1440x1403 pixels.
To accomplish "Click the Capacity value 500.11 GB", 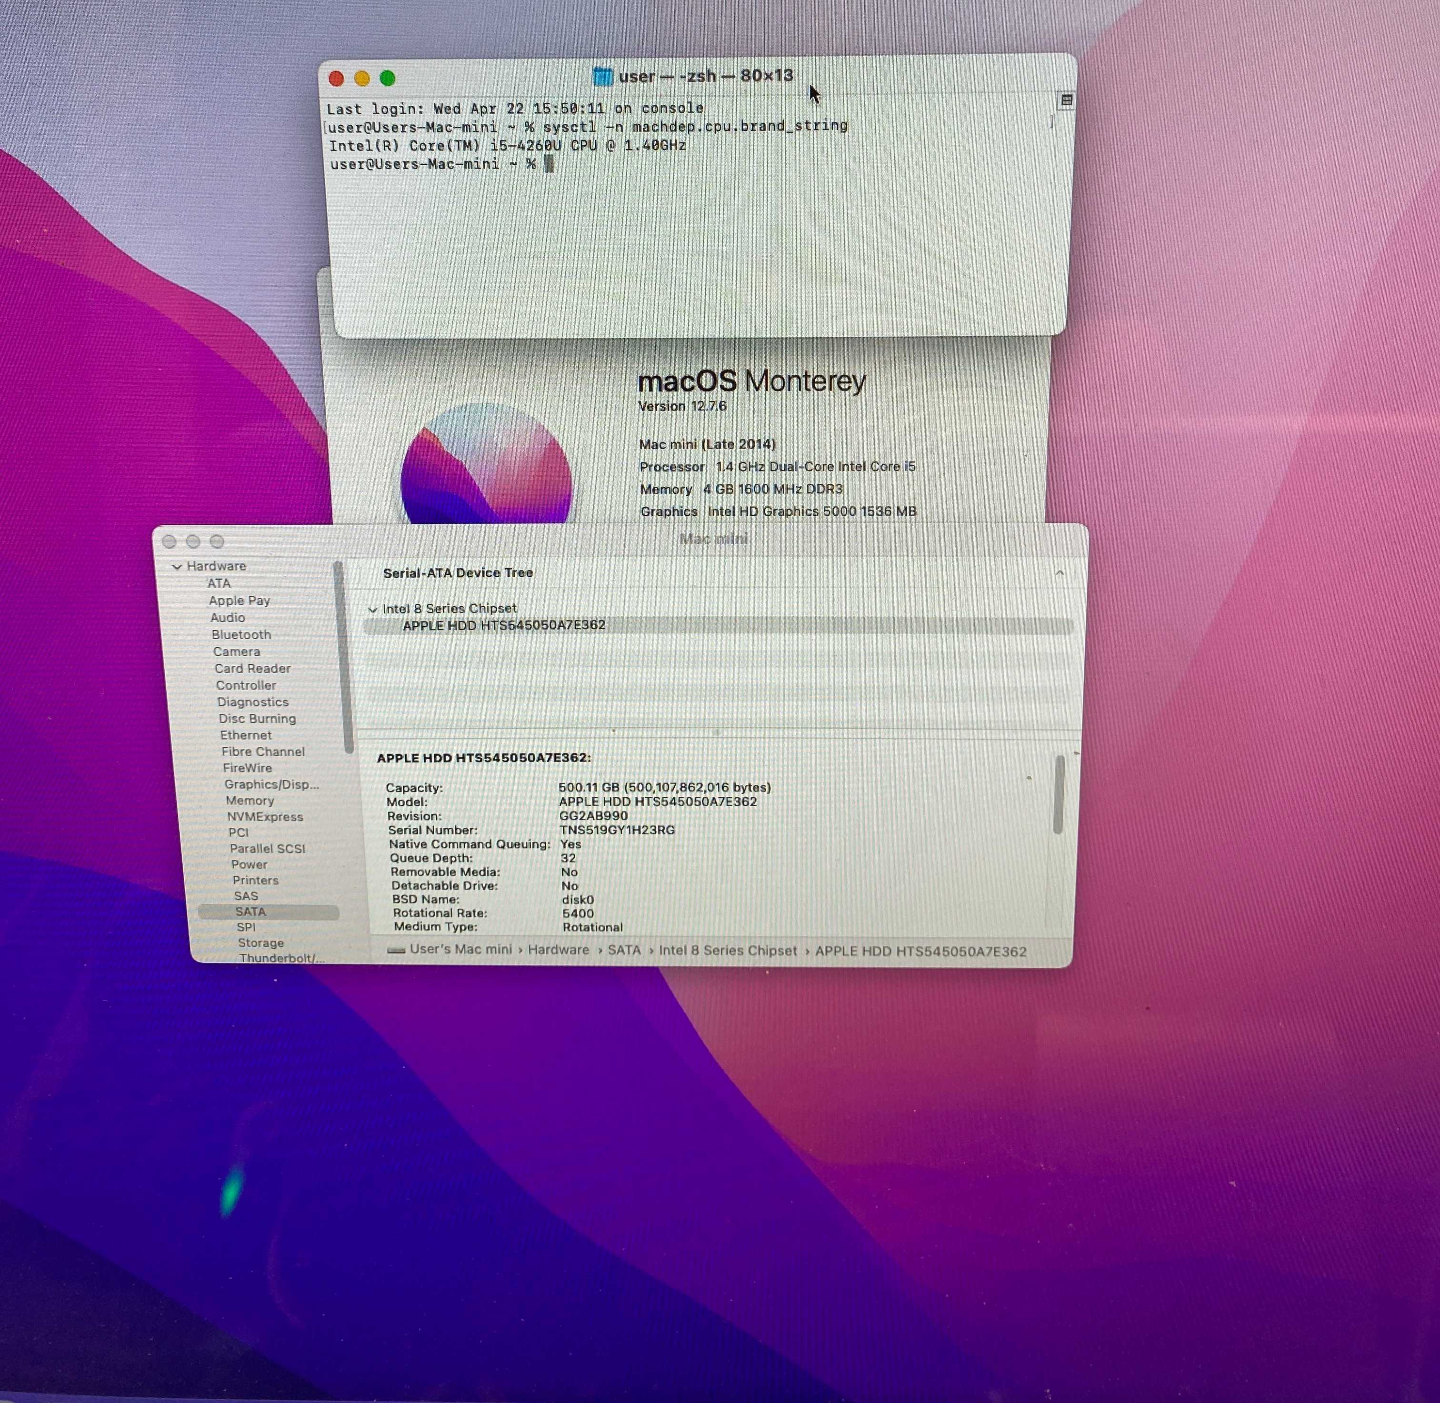I will (x=665, y=788).
